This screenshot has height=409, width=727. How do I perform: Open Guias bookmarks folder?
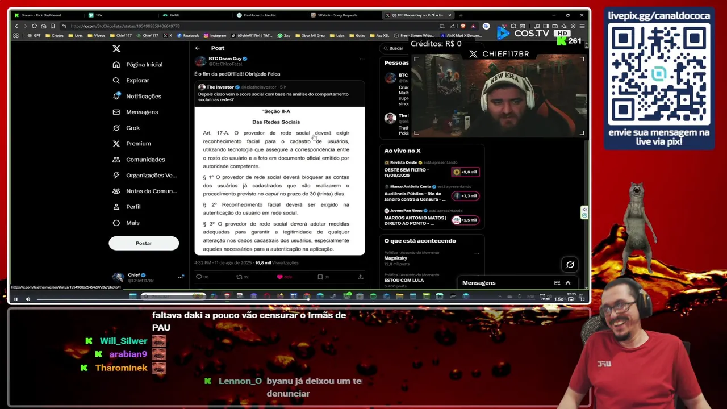pyautogui.click(x=357, y=36)
